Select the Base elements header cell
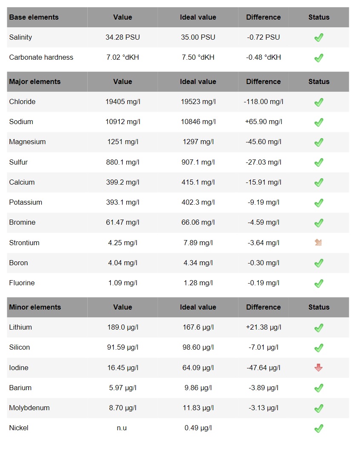This screenshot has height=449, width=353. coord(47,17)
